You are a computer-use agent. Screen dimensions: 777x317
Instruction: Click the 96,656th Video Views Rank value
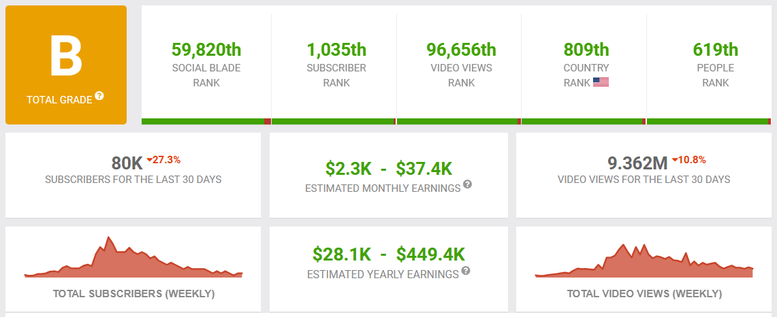(461, 50)
